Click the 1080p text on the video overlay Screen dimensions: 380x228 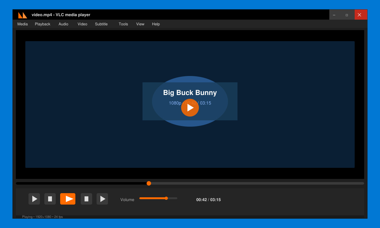pyautogui.click(x=175, y=103)
